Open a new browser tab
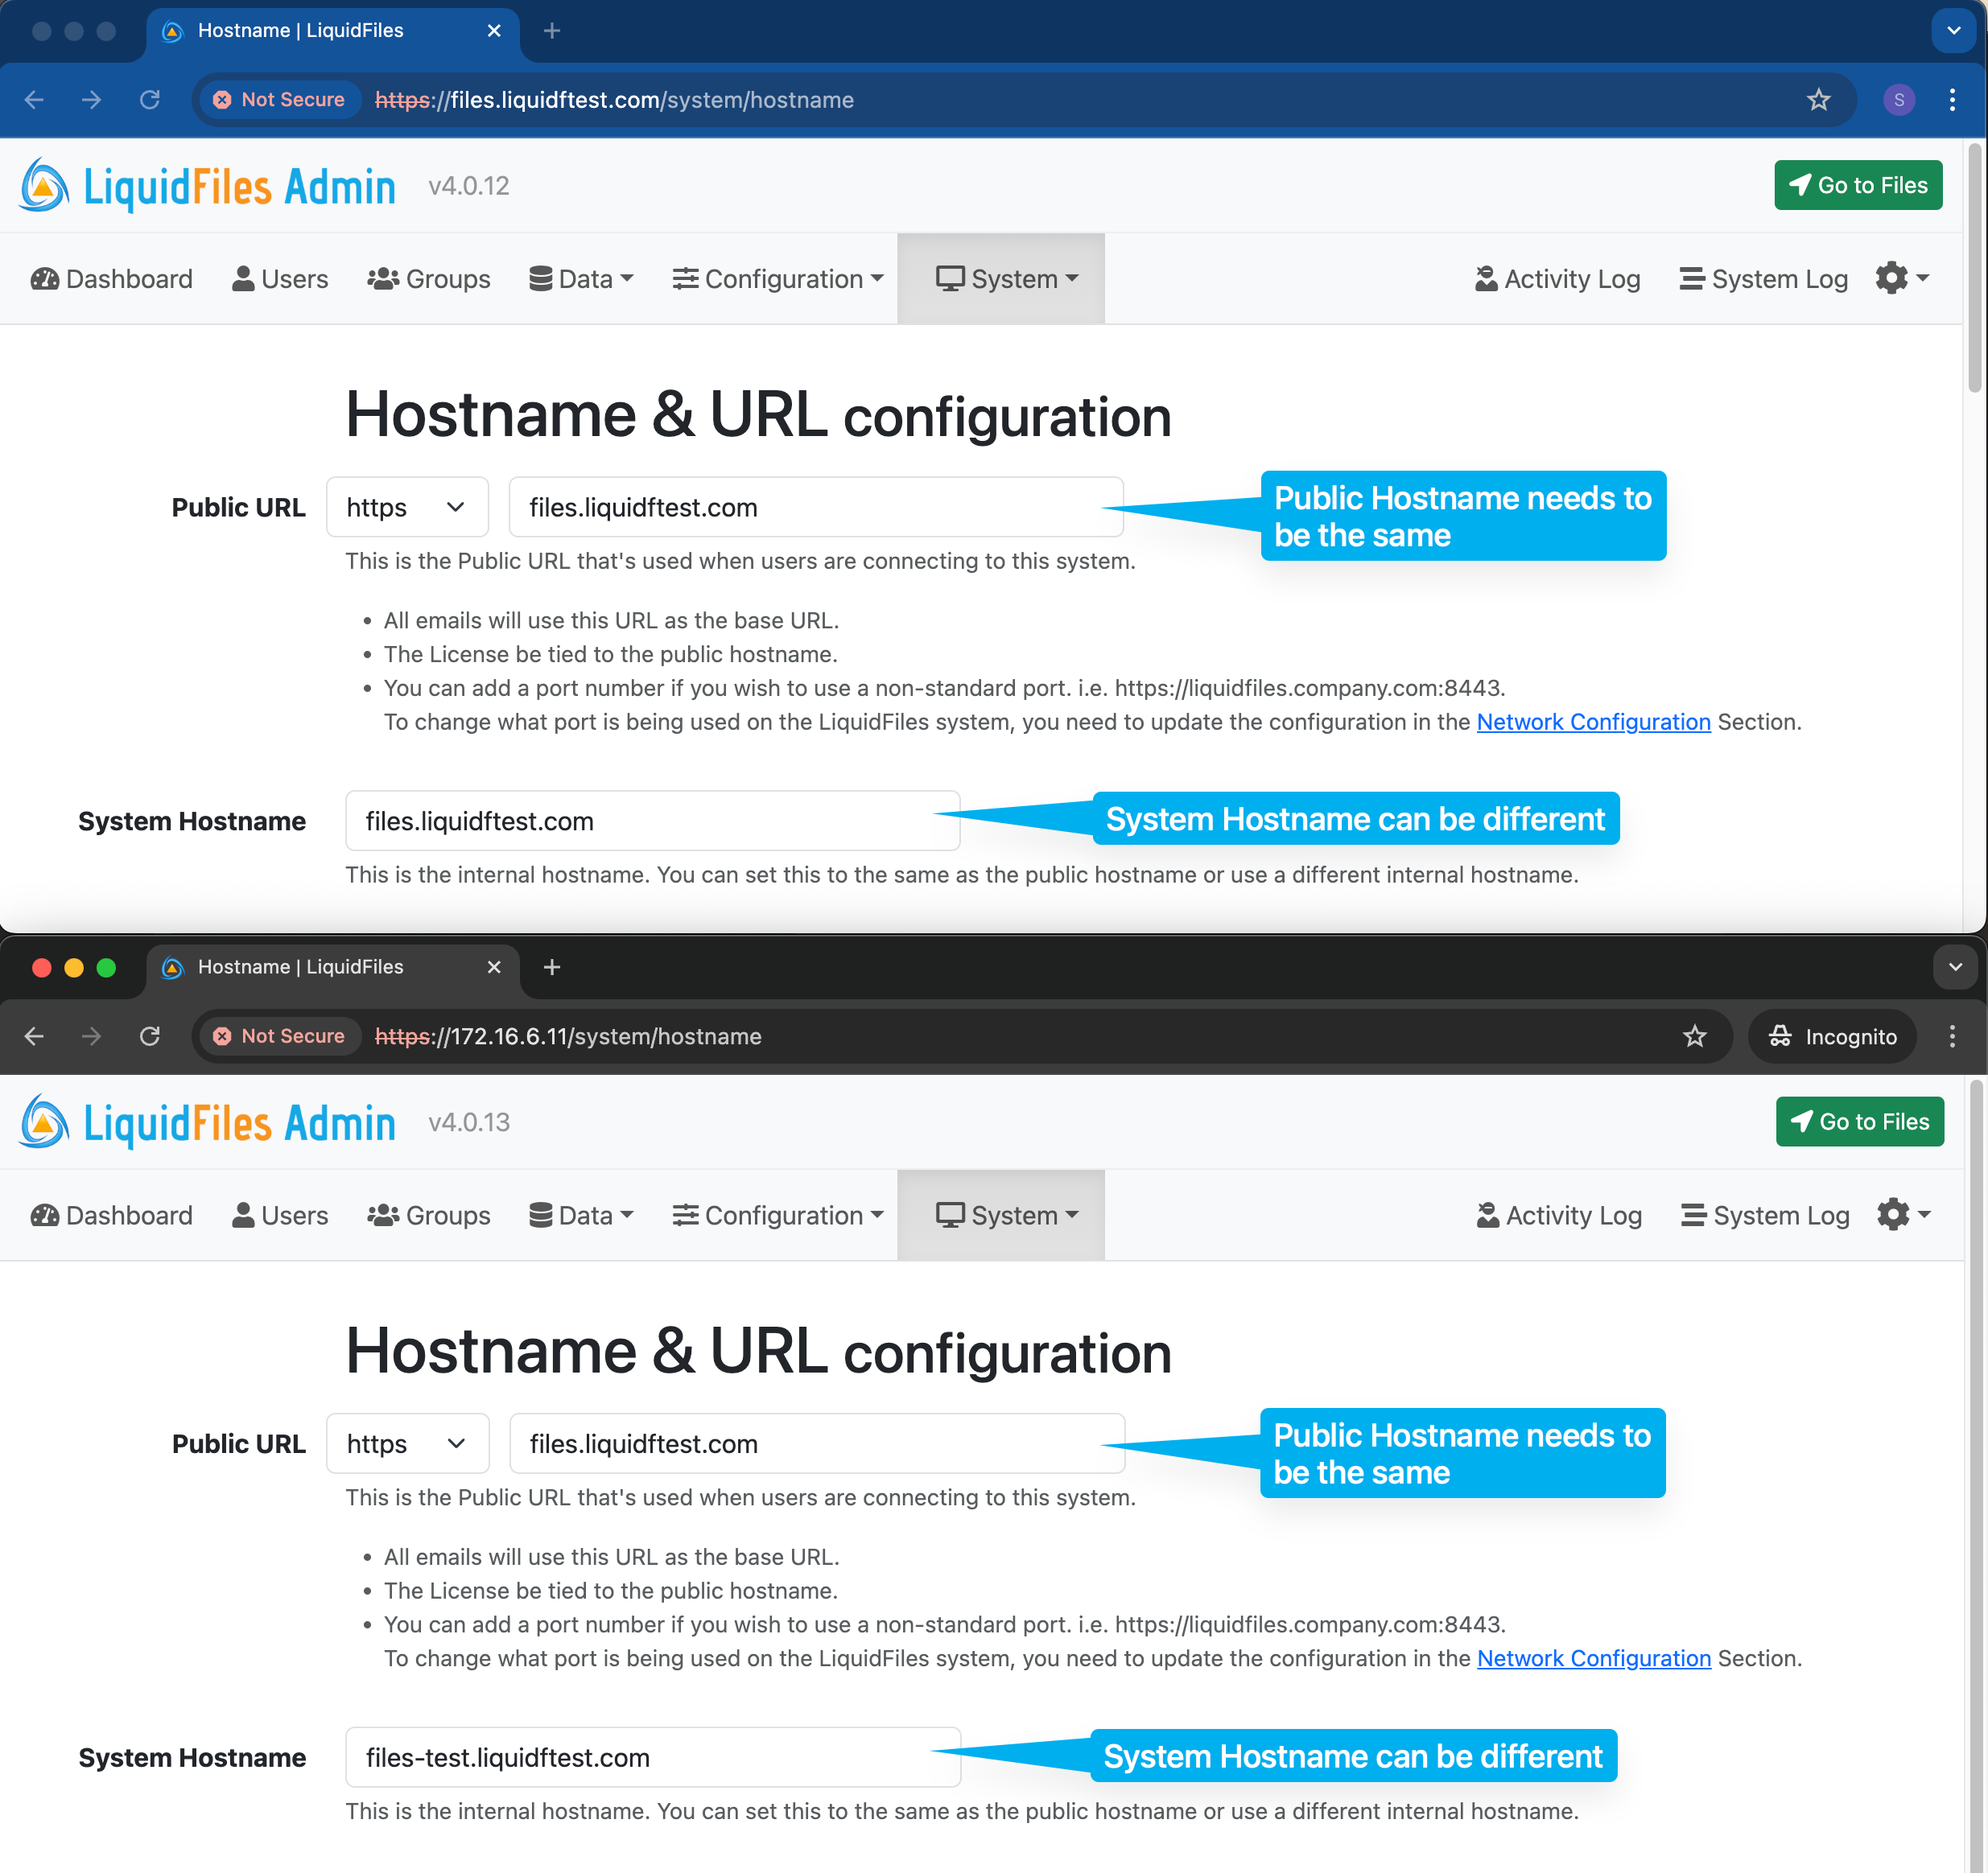 pyautogui.click(x=551, y=31)
